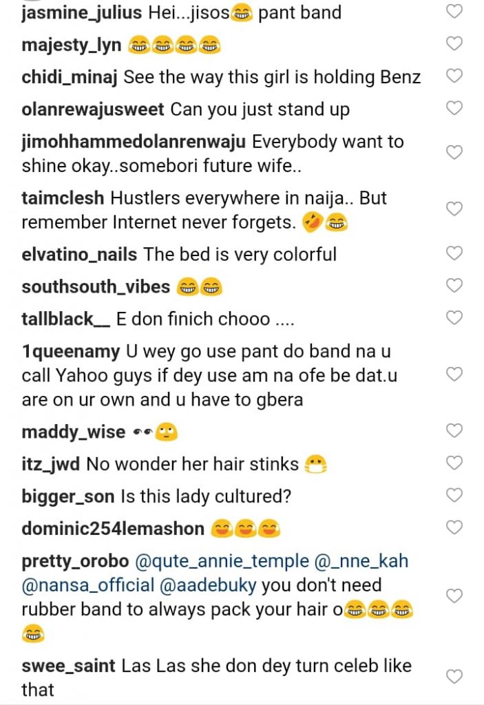This screenshot has height=705, width=484.
Task: Like taimclesh's Hustlers everywhere comment
Action: pyautogui.click(x=454, y=209)
